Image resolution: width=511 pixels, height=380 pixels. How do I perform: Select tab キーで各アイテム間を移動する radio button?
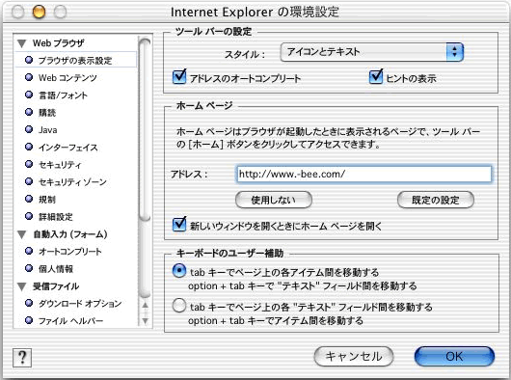click(179, 271)
